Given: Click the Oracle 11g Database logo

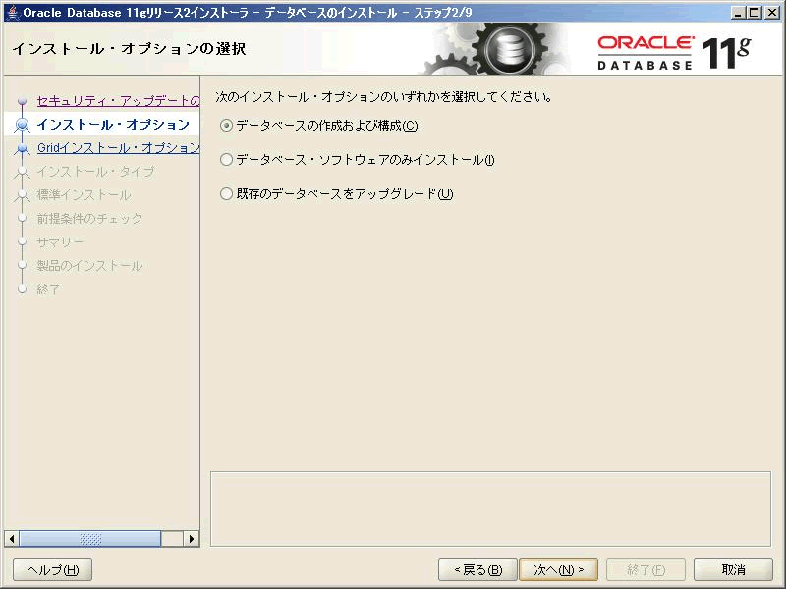Looking at the screenshot, I should tap(673, 52).
